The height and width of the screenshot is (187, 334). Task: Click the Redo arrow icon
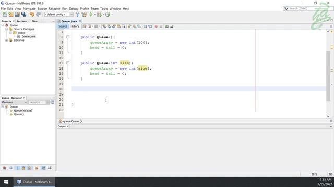coord(38,14)
